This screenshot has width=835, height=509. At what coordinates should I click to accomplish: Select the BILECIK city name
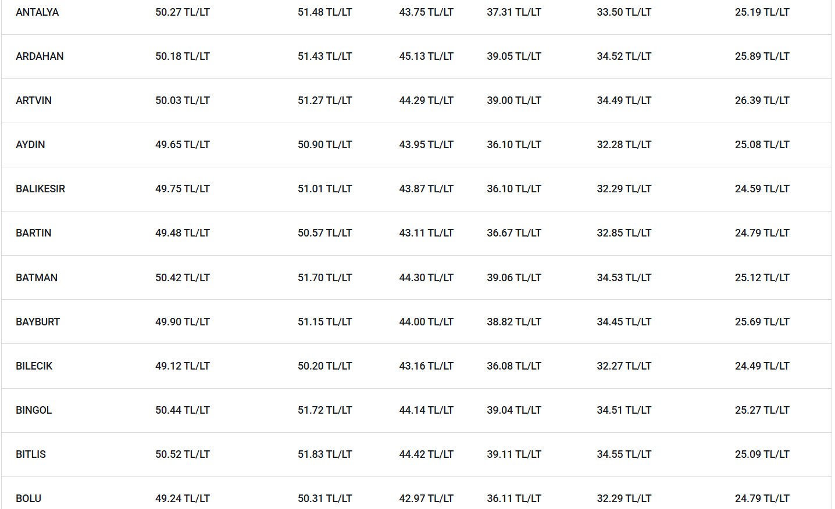[x=34, y=366]
